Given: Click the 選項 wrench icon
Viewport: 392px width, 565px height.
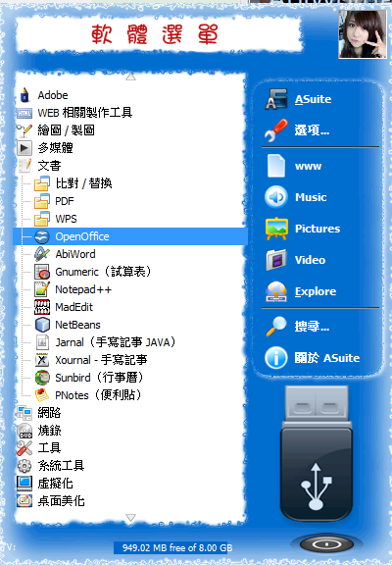Looking at the screenshot, I should click(x=276, y=130).
